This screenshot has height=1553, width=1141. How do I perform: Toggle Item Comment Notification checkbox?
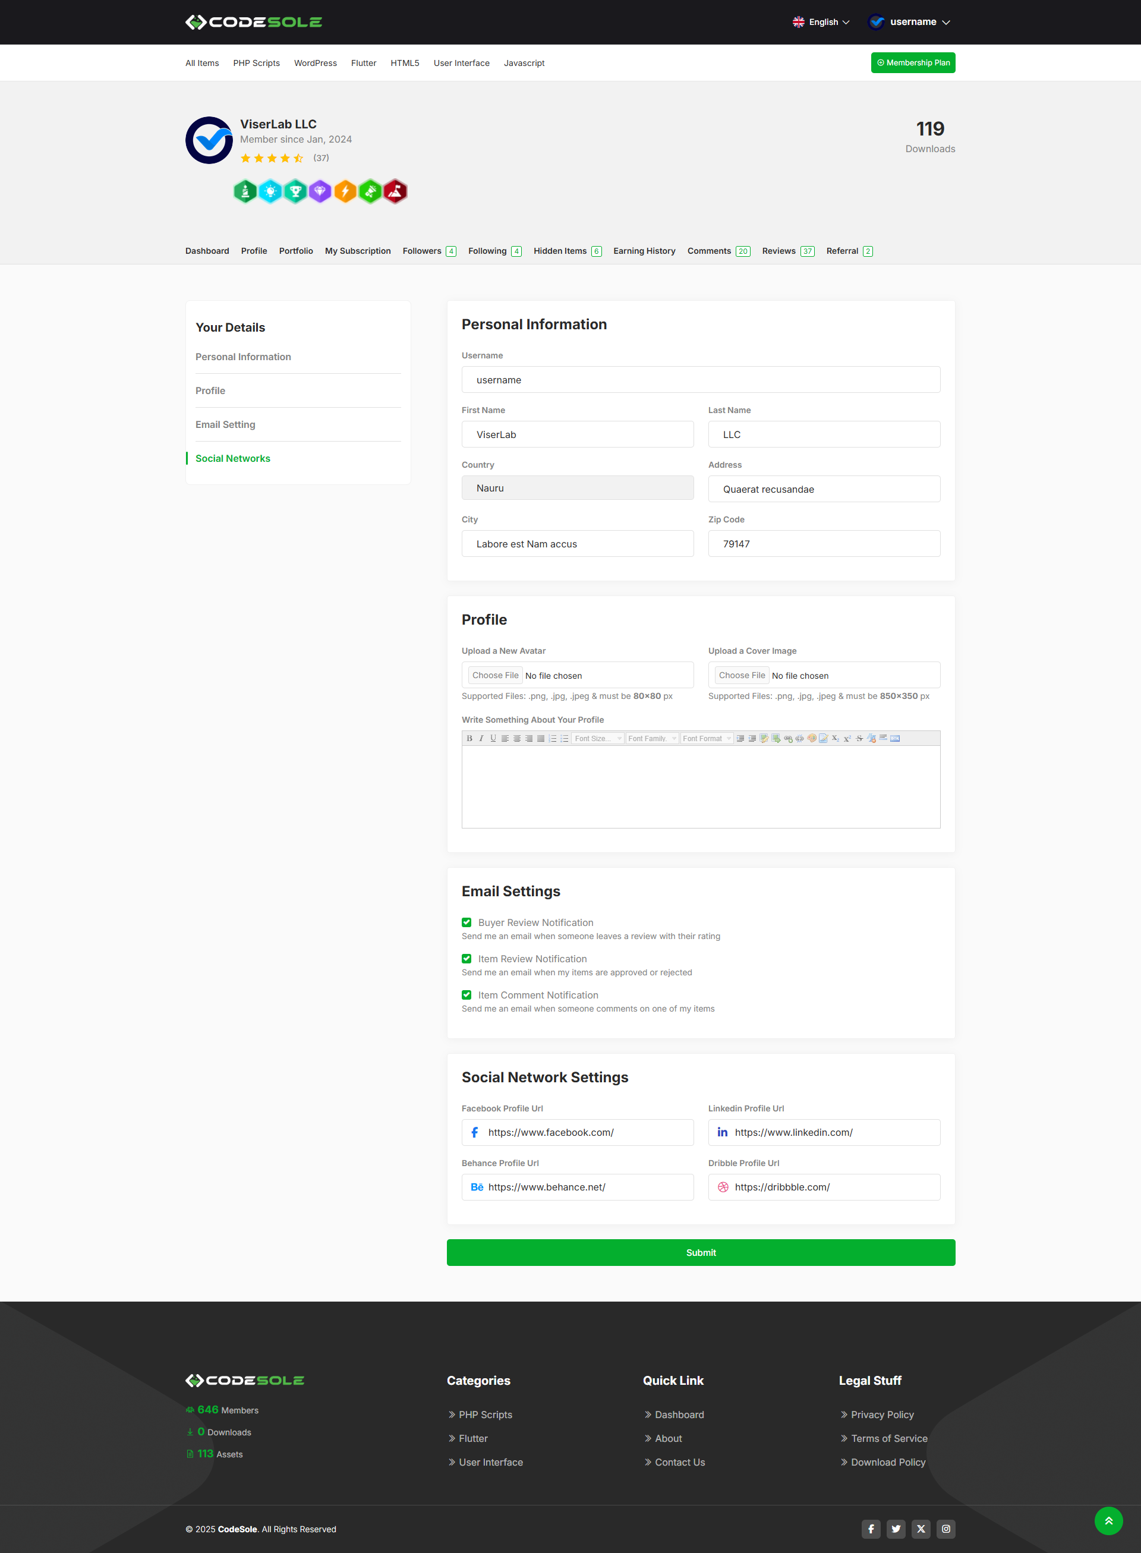(467, 995)
